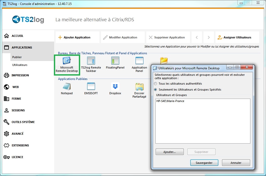Screen dimensions: 266x176
Task: Click Sauvegarder to save users
Action: pyautogui.click(x=204, y=163)
